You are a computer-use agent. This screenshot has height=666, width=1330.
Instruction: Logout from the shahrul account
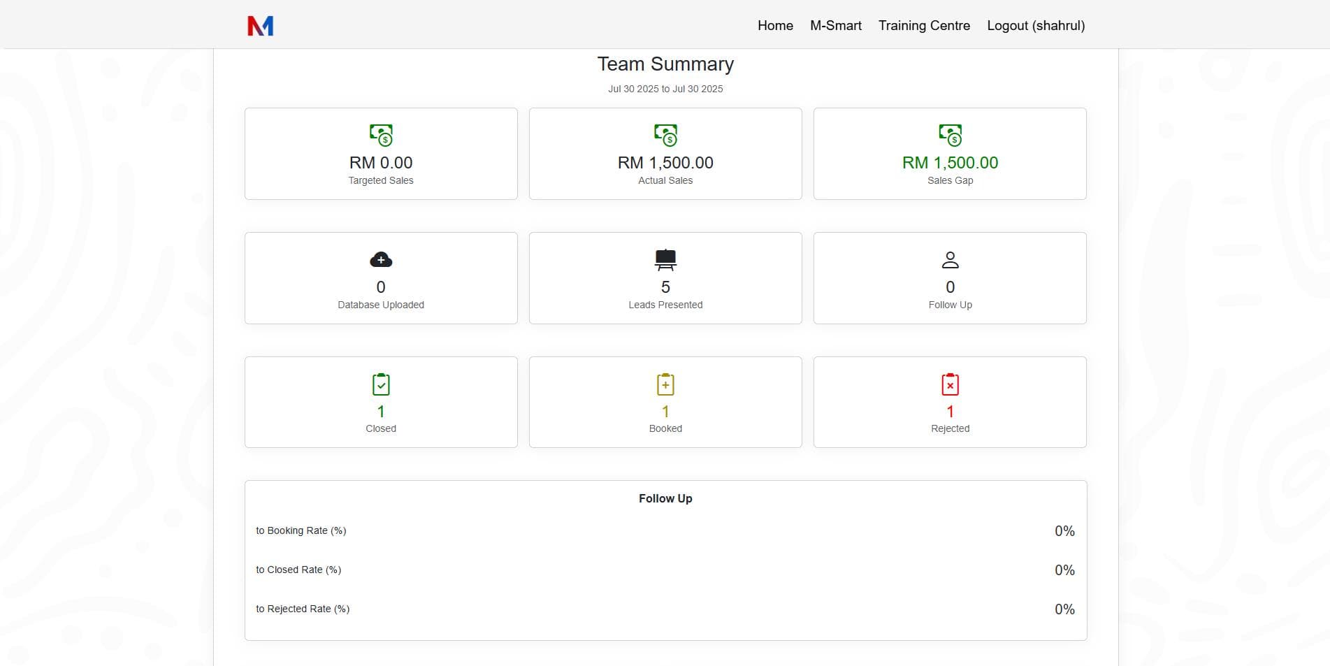(1035, 25)
